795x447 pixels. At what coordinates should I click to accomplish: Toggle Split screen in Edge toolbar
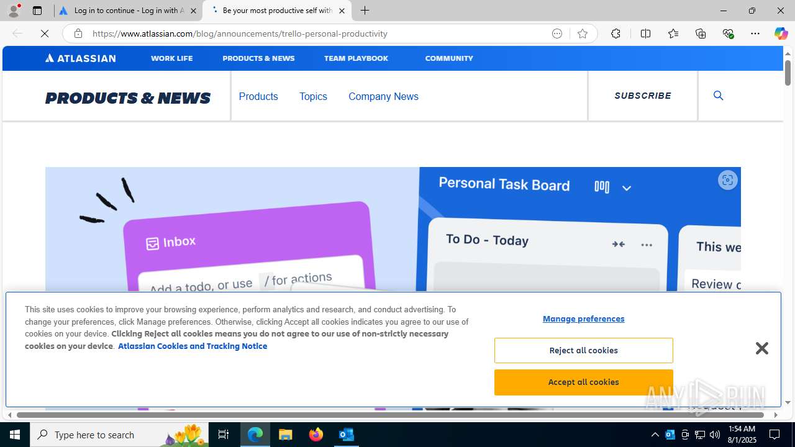pyautogui.click(x=645, y=34)
